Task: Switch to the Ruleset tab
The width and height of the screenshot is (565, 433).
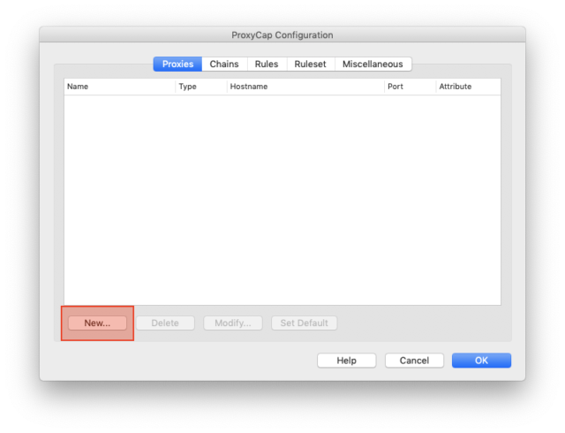Action: 310,64
